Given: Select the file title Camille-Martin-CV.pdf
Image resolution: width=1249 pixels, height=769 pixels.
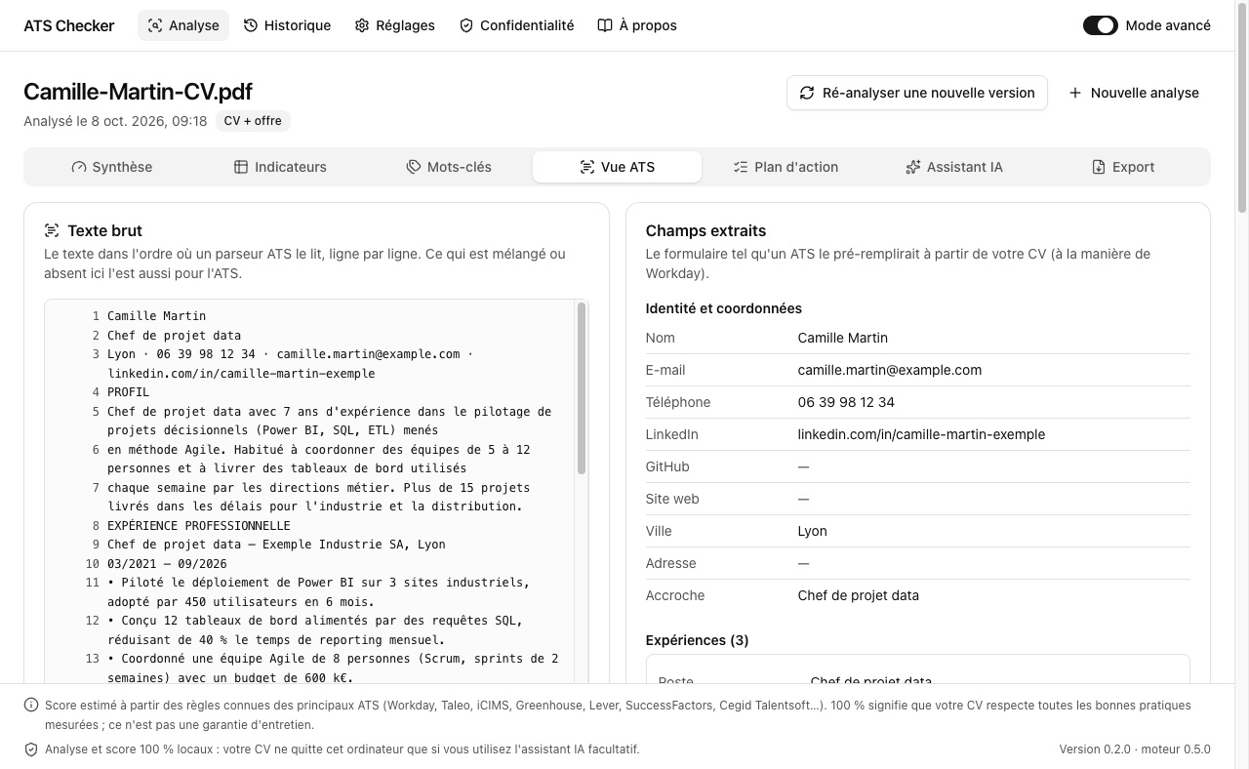Looking at the screenshot, I should click(x=138, y=92).
